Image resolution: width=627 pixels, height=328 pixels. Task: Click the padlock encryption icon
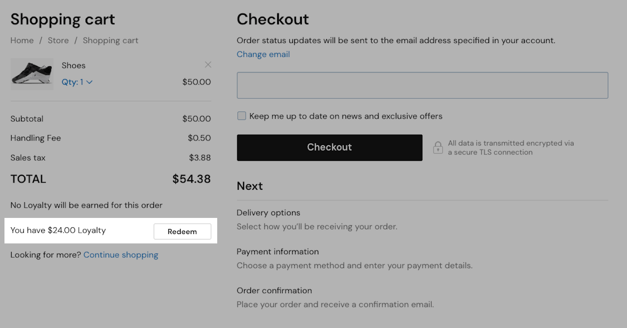[438, 147]
